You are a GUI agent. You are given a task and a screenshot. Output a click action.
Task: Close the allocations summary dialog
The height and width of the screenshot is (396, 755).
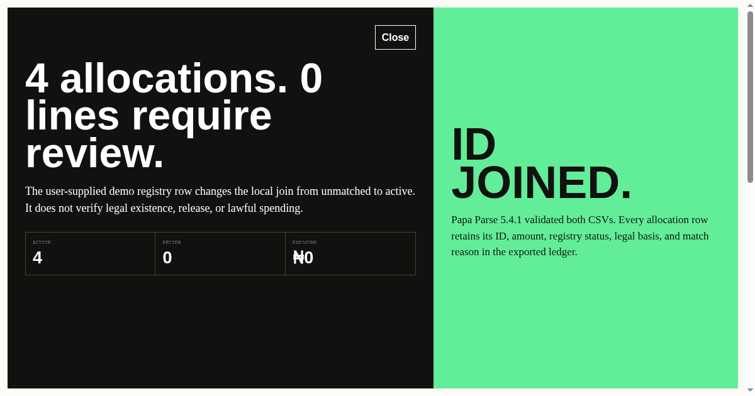[x=395, y=37]
